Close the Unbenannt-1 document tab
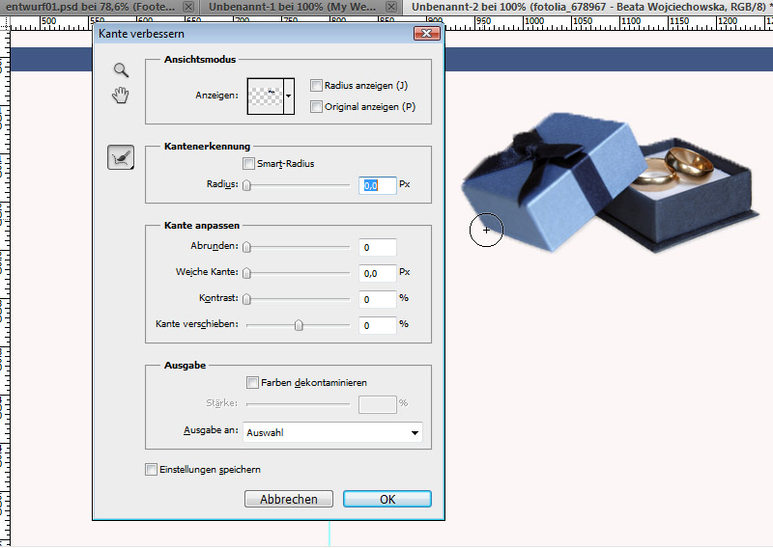The width and height of the screenshot is (773, 548). (x=390, y=7)
